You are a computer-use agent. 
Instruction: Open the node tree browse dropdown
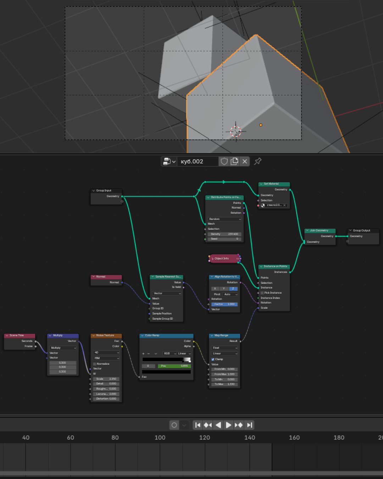point(169,161)
